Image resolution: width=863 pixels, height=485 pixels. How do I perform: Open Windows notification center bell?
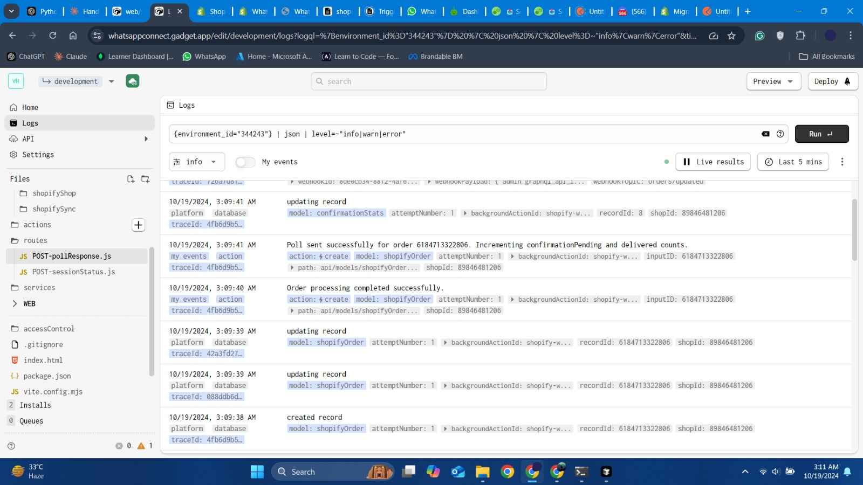(847, 472)
